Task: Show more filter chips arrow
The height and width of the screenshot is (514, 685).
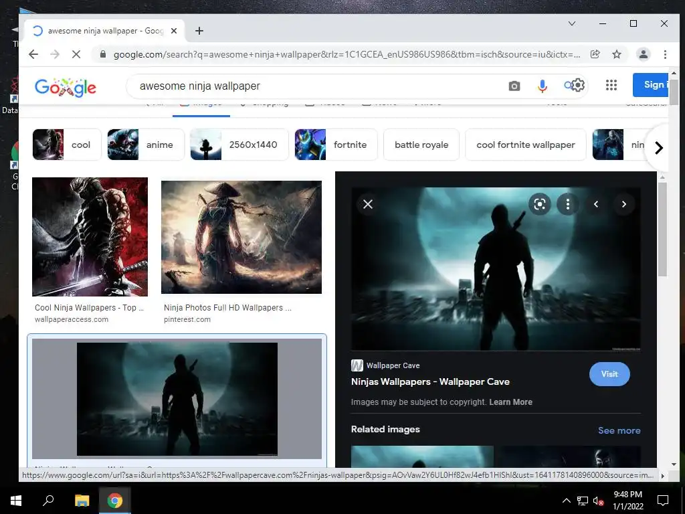Action: [x=658, y=148]
